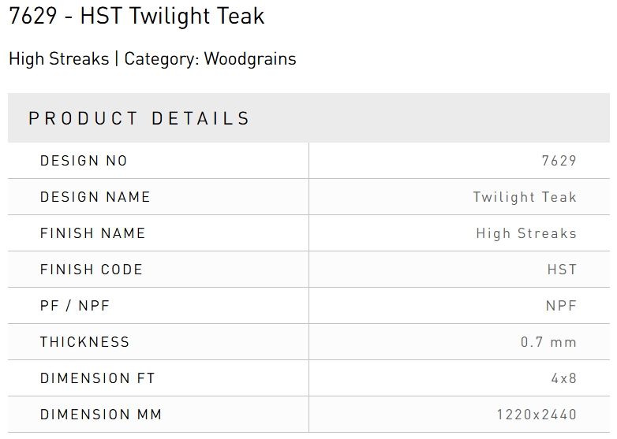Click the Woodgrains category text

coord(250,59)
